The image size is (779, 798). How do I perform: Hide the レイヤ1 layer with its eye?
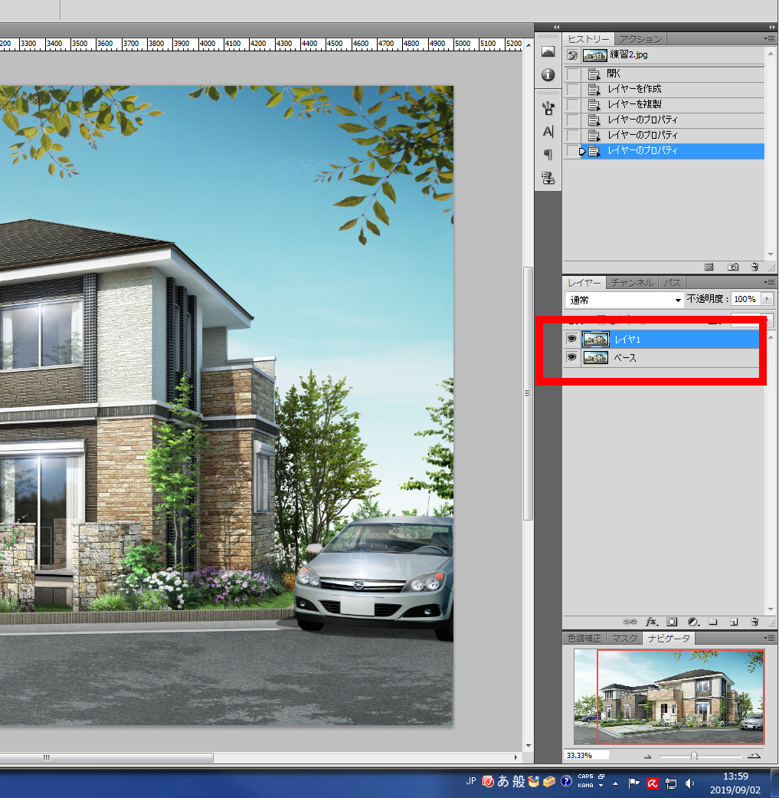pos(571,339)
